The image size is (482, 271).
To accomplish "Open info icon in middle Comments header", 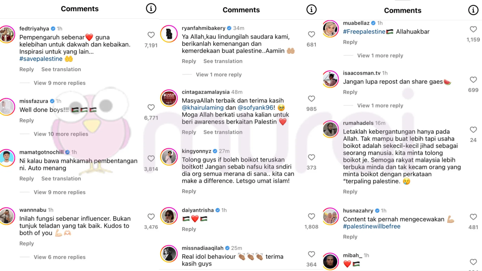I will [x=311, y=10].
